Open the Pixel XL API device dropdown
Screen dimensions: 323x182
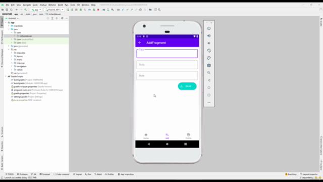[x=55, y=10]
